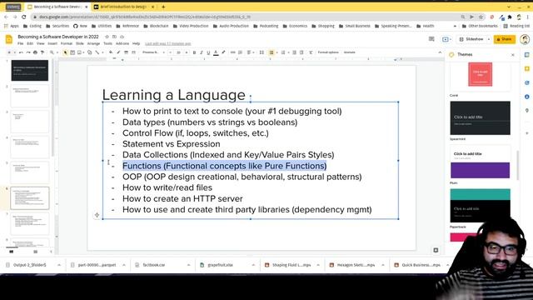Open the Coding bookmarks folder
This screenshot has height=300, width=533.
pos(32,26)
